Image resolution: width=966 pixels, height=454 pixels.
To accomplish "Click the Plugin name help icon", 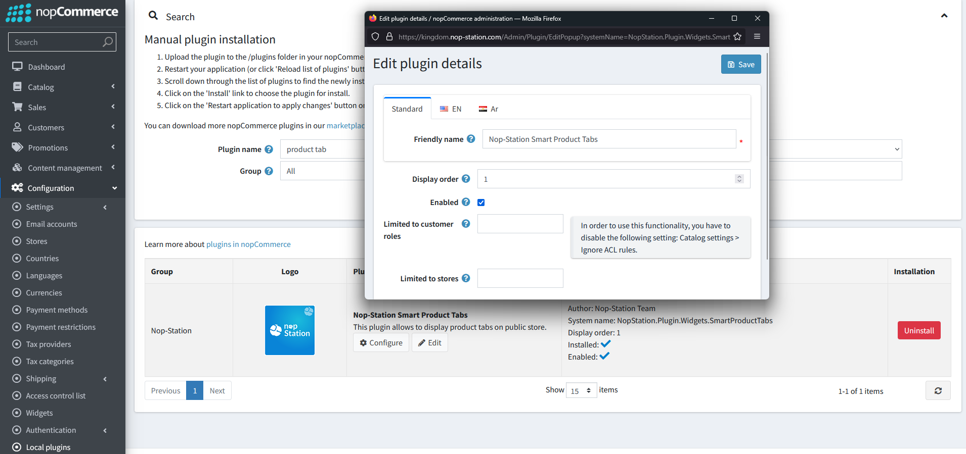I will [269, 149].
